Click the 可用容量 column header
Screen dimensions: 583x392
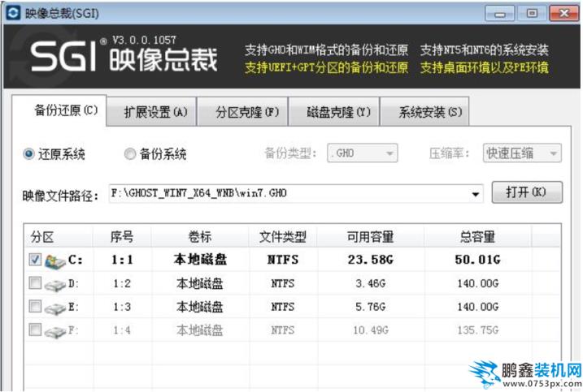click(x=370, y=236)
